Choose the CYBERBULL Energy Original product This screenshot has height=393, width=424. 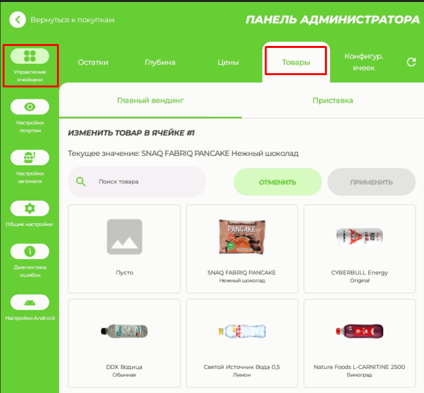point(359,246)
